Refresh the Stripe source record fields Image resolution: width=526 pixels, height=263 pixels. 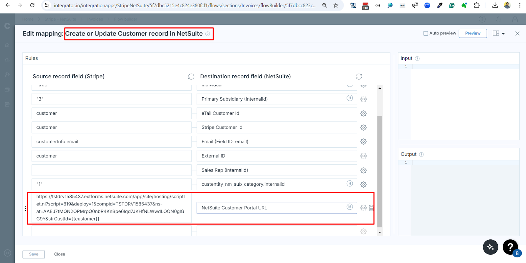click(191, 77)
